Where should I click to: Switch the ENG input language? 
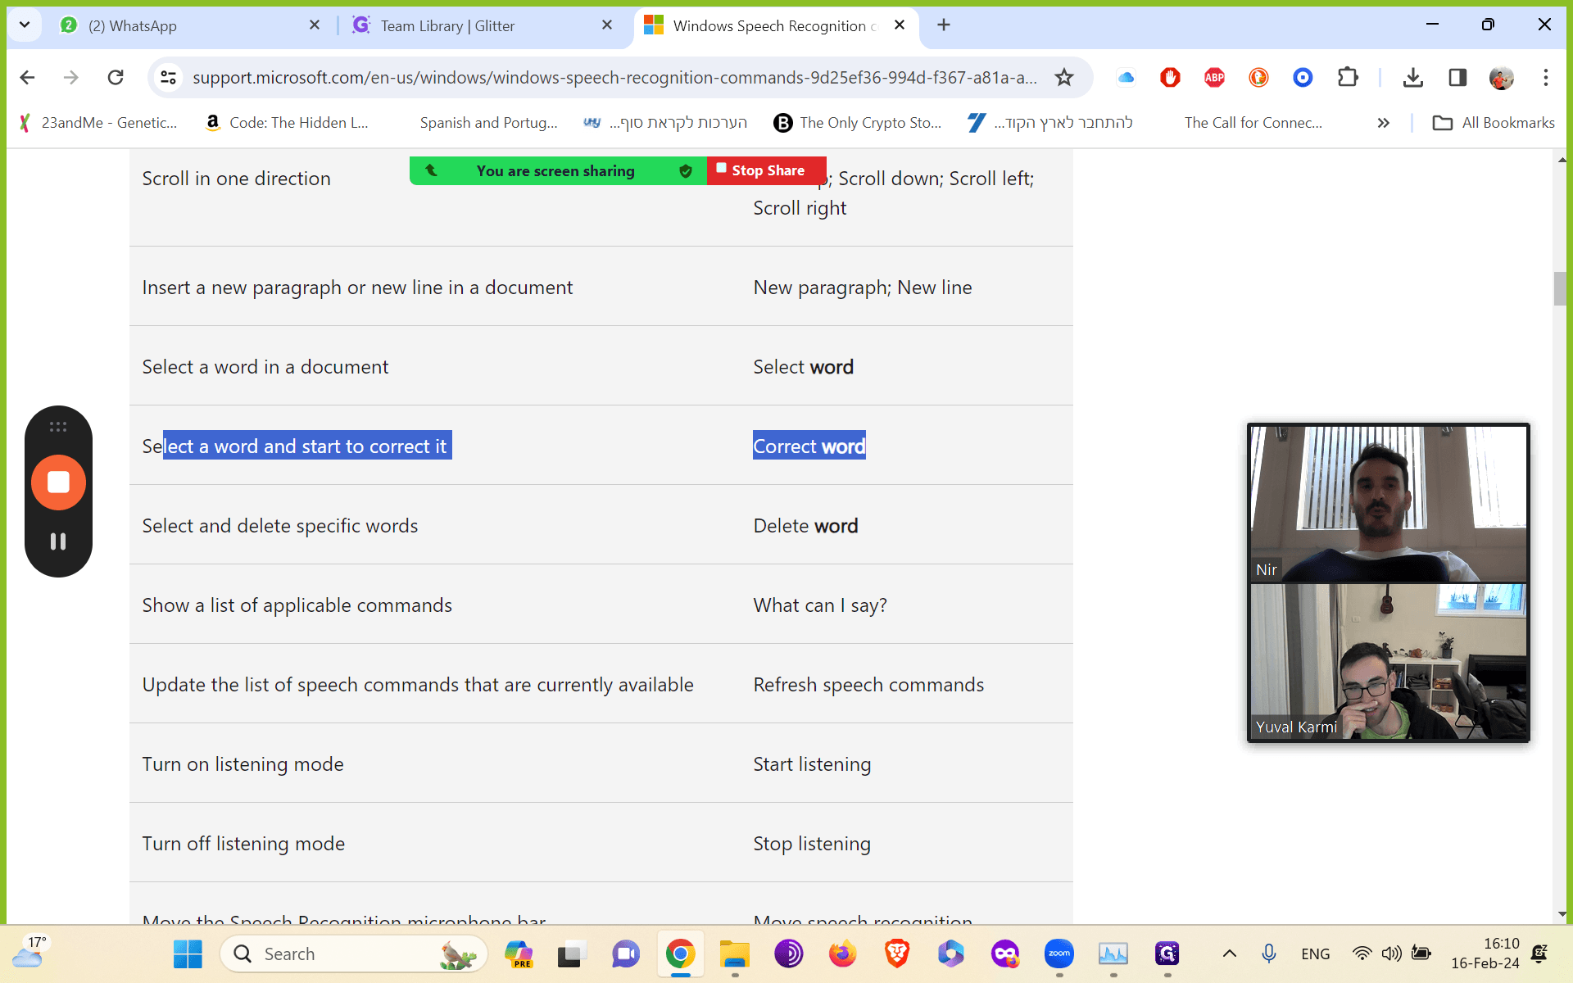[1315, 954]
